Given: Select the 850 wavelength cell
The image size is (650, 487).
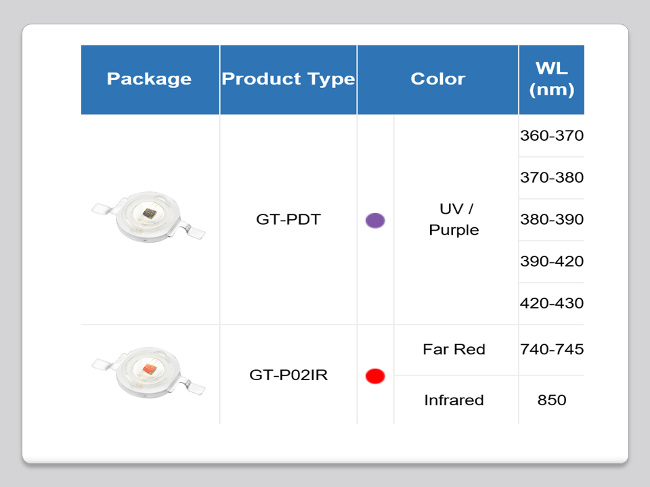Looking at the screenshot, I should pos(551,400).
